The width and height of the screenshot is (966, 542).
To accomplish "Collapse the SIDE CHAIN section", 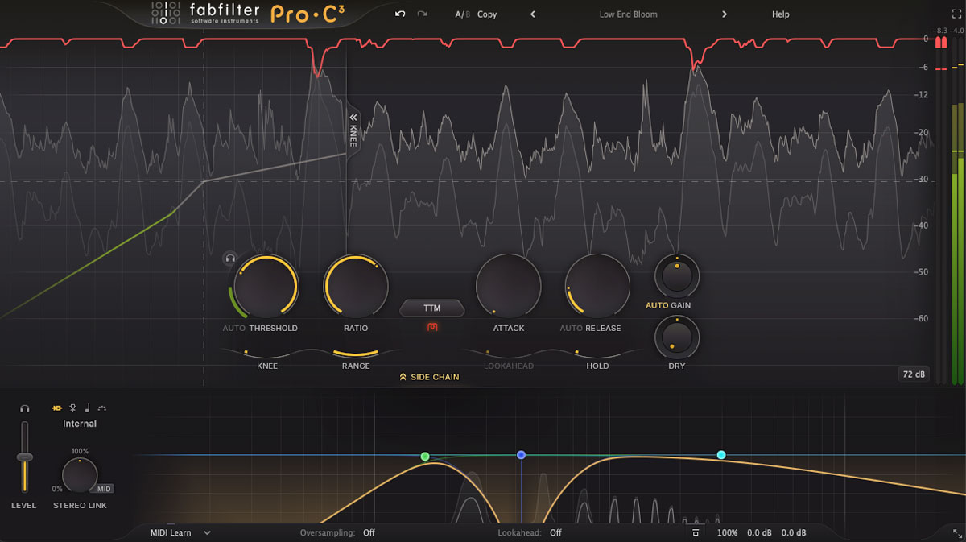I will pyautogui.click(x=429, y=377).
